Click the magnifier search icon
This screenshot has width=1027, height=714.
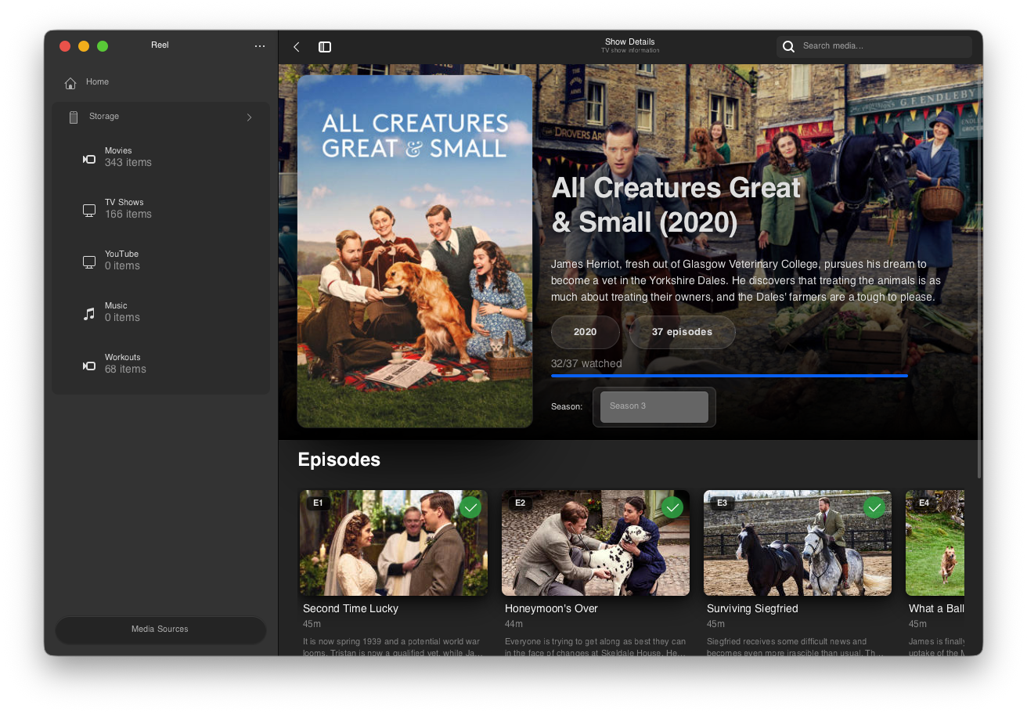[x=789, y=46]
